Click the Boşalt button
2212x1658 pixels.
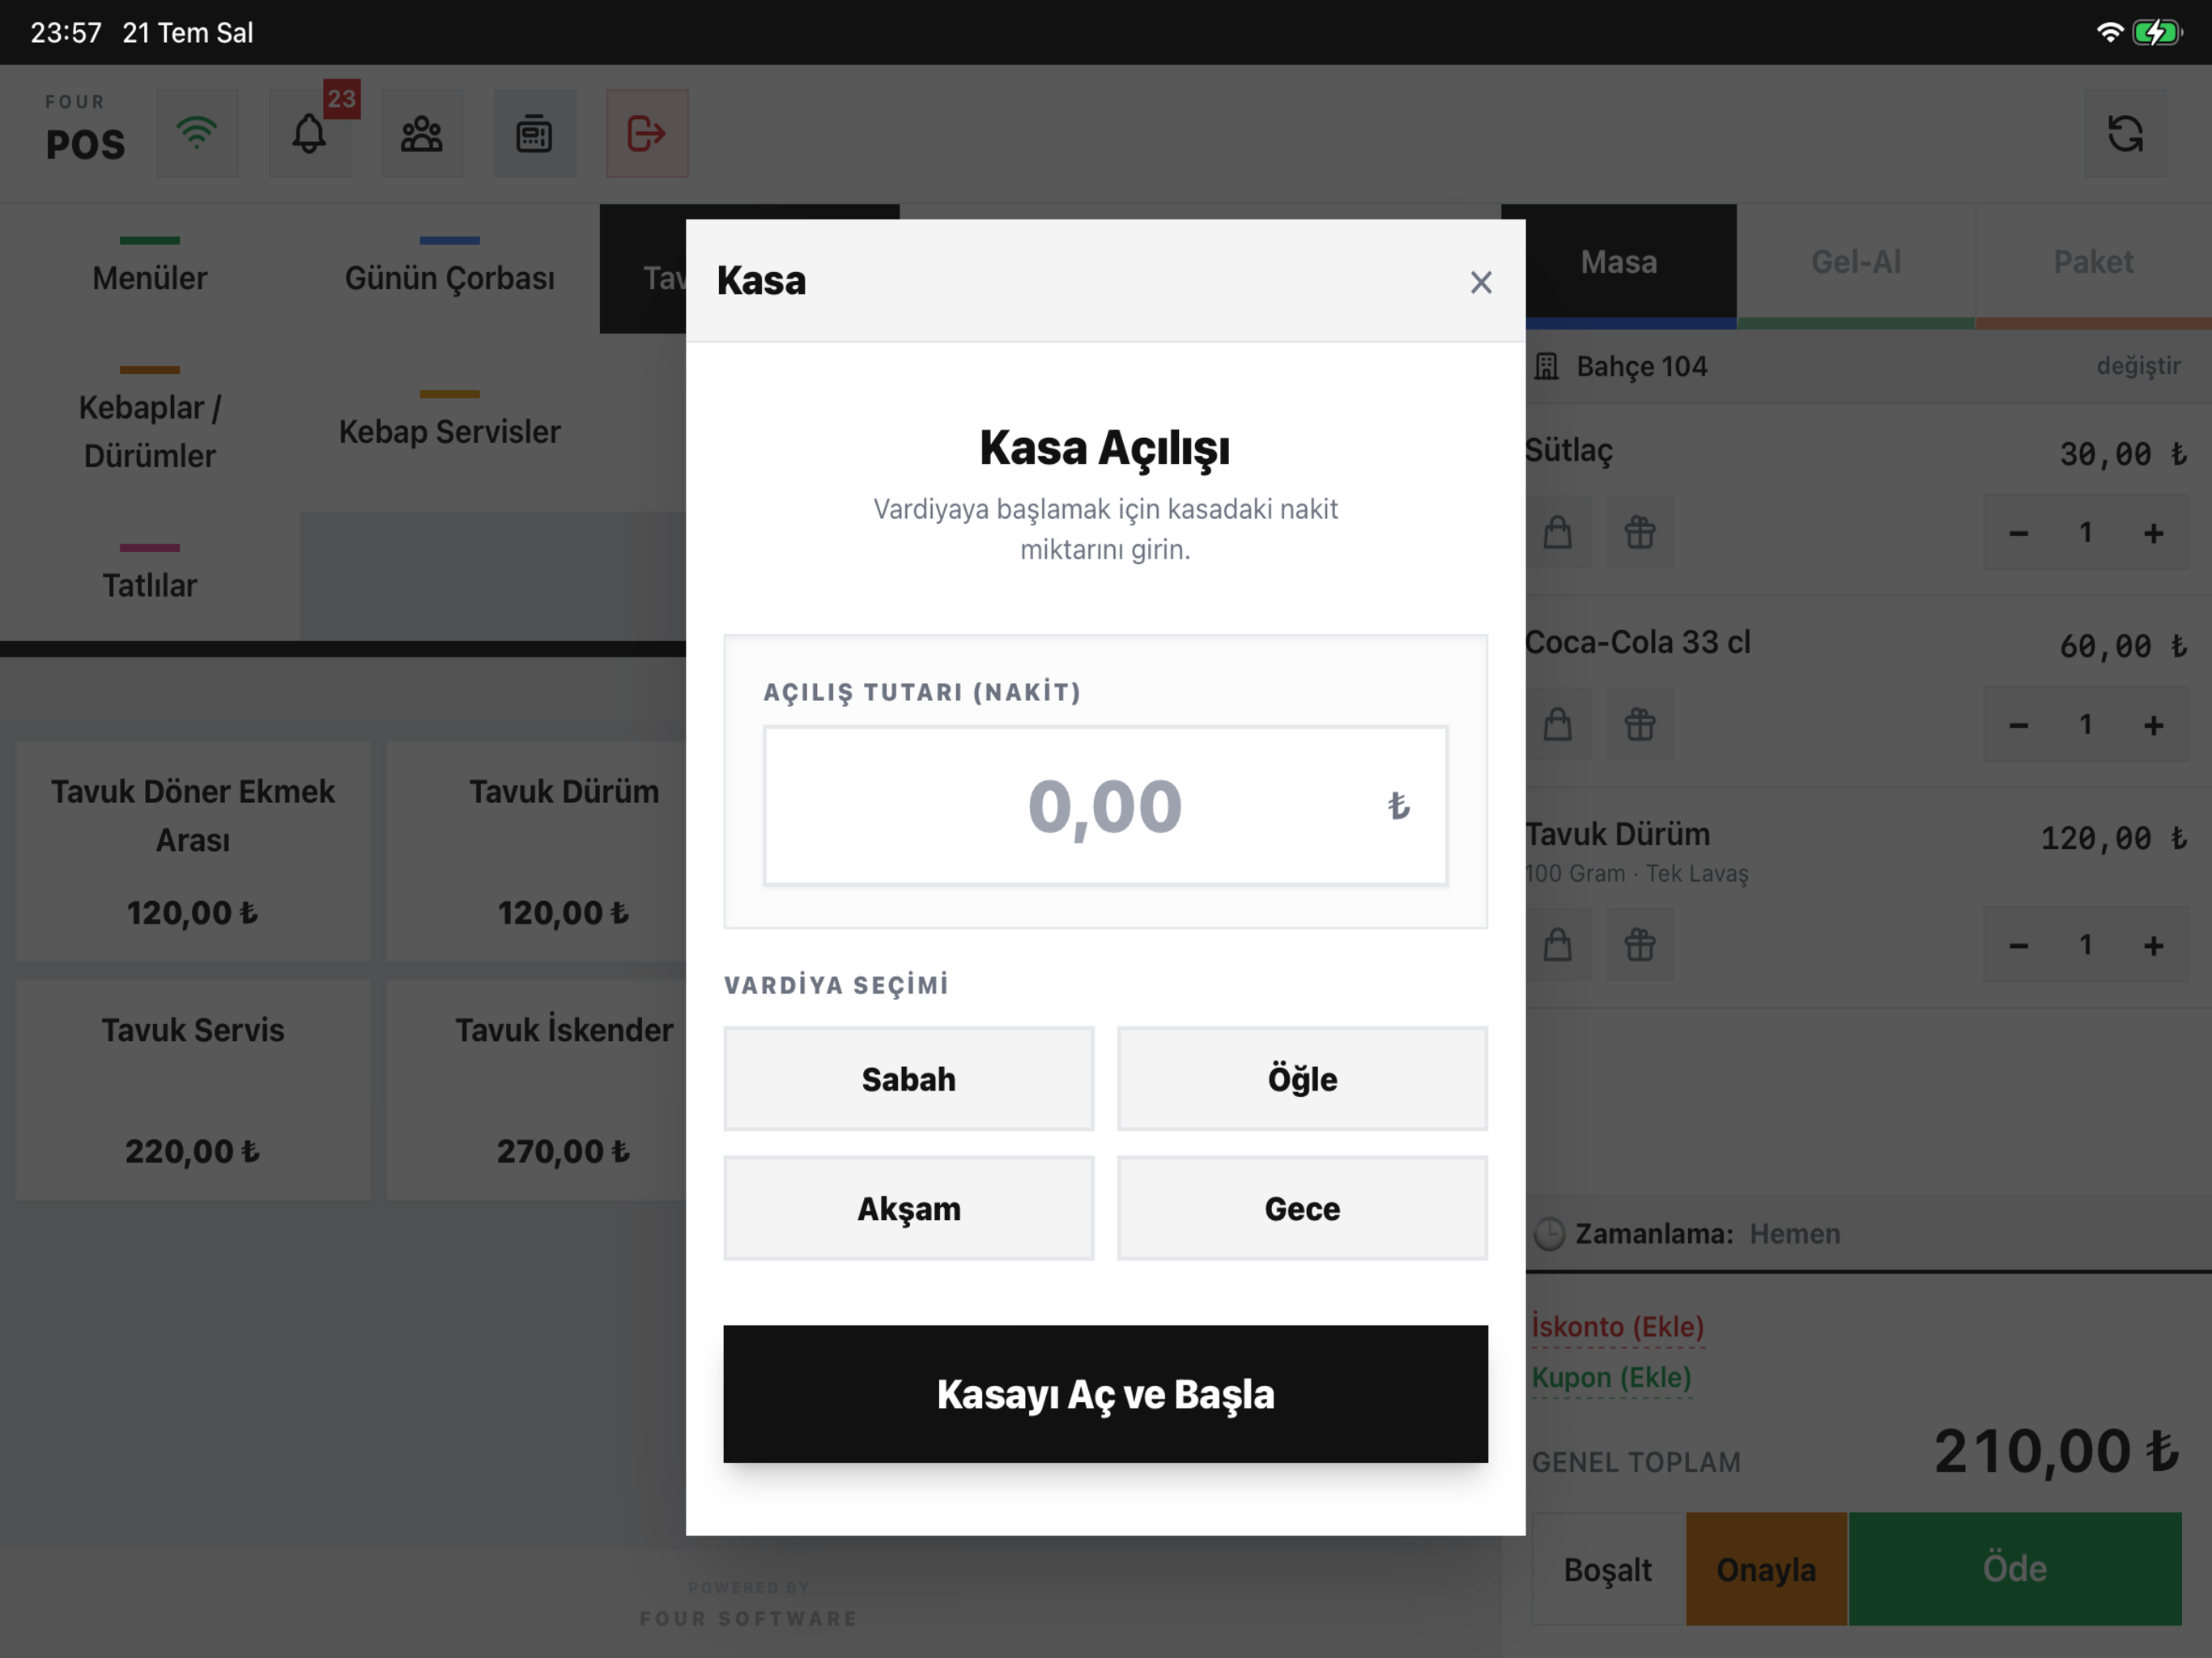(1608, 1569)
